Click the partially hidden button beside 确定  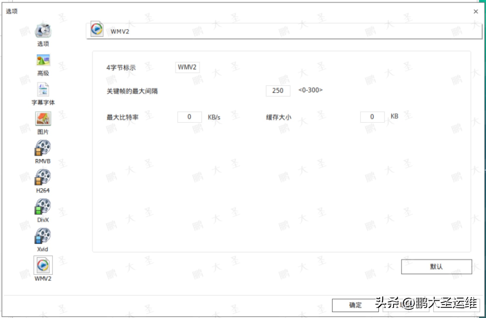pyautogui.click(x=407, y=305)
